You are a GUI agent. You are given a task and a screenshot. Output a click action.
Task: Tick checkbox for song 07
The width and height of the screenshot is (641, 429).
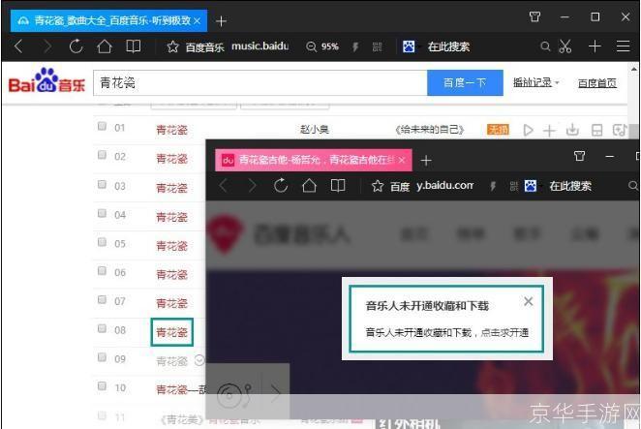(102, 300)
